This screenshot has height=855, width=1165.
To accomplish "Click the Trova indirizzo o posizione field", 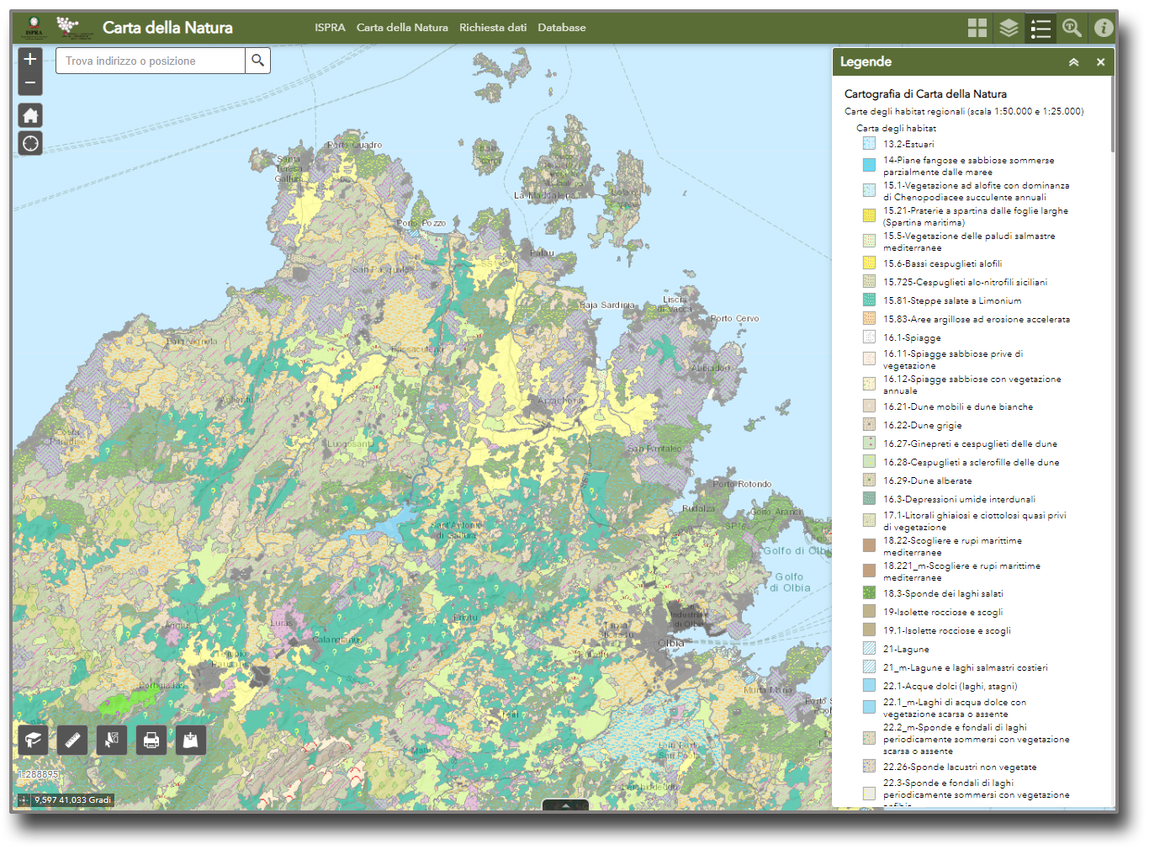I will pyautogui.click(x=151, y=61).
